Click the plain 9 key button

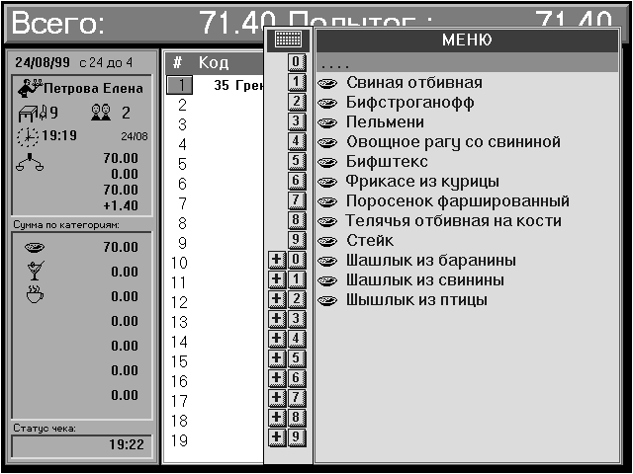[x=297, y=240]
